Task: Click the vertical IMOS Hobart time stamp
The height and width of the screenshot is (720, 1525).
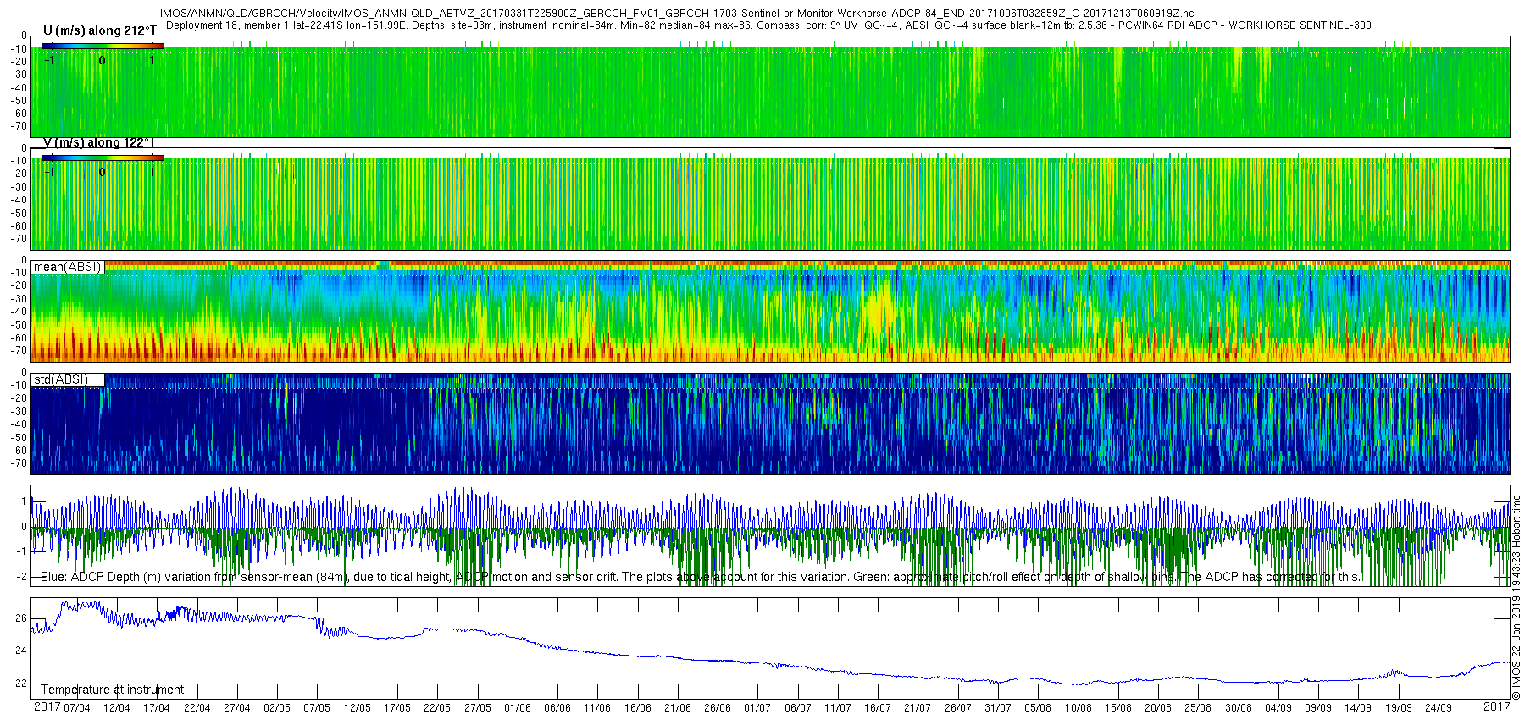Action: [x=1517, y=598]
